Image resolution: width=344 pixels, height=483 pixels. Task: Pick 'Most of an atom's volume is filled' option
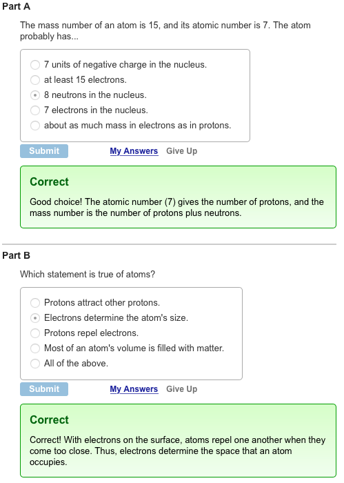click(x=35, y=348)
